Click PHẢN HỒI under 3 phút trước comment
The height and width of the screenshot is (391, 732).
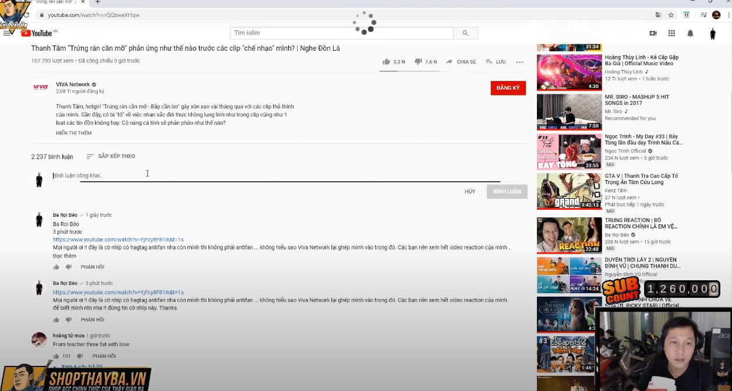click(x=93, y=319)
